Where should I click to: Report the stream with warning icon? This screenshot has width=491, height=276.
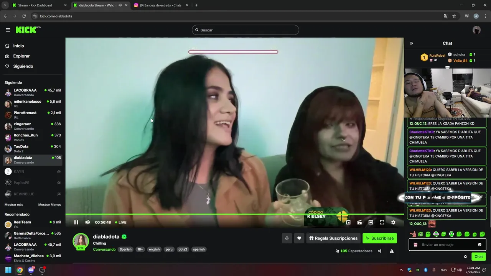tap(392, 251)
